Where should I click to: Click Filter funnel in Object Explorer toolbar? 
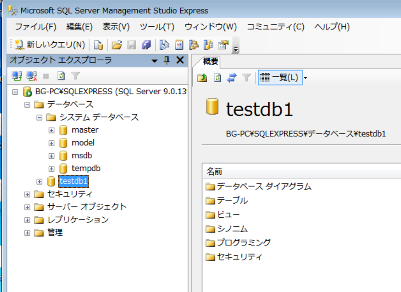click(75, 76)
